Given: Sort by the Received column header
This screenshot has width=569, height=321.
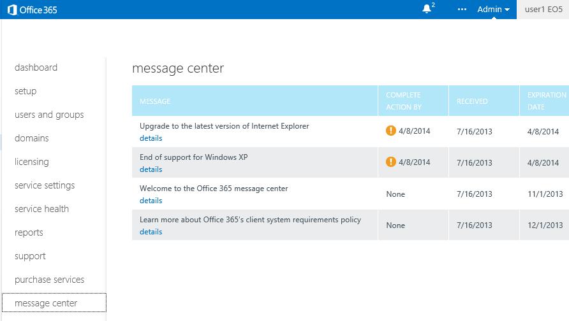Looking at the screenshot, I should click(x=472, y=101).
